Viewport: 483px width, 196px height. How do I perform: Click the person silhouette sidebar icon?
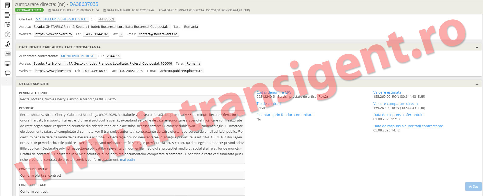(7, 44)
